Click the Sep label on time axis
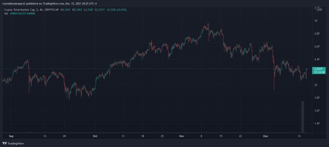 [11, 136]
